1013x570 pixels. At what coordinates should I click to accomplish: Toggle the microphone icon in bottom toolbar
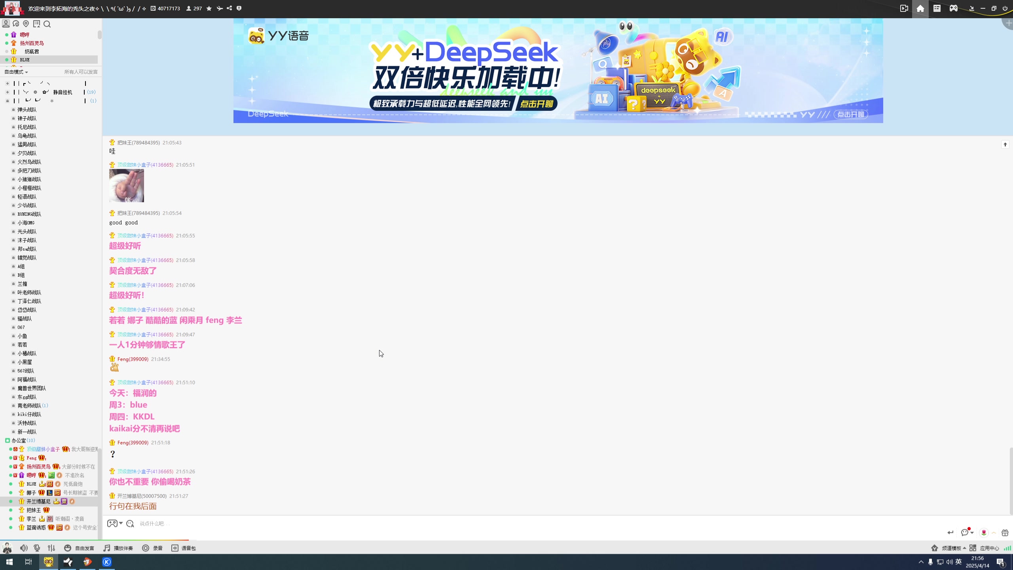pos(37,548)
